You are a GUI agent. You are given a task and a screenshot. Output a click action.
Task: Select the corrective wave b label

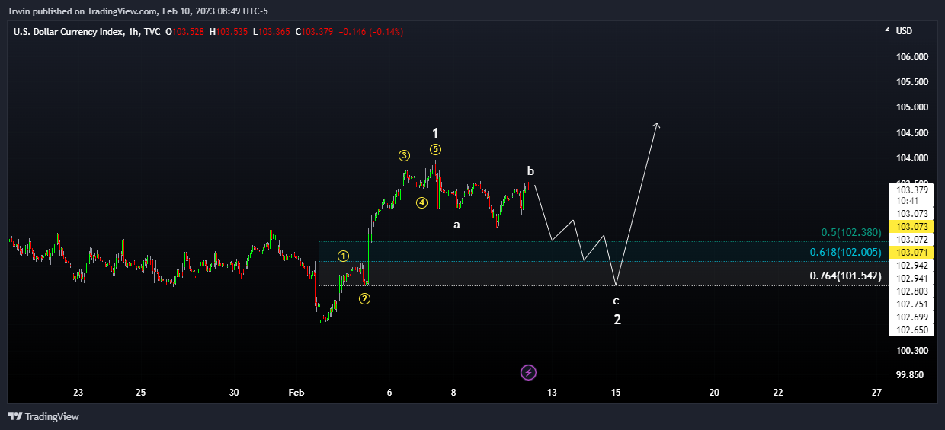pos(530,170)
